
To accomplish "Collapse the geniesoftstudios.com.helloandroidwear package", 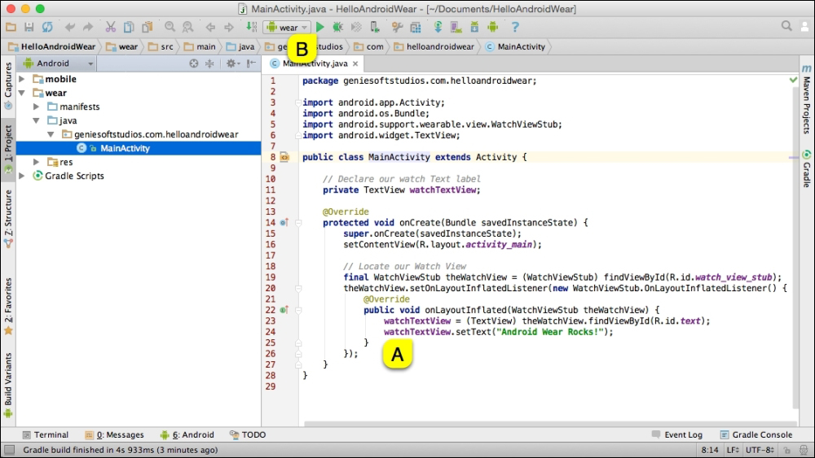I will point(51,134).
